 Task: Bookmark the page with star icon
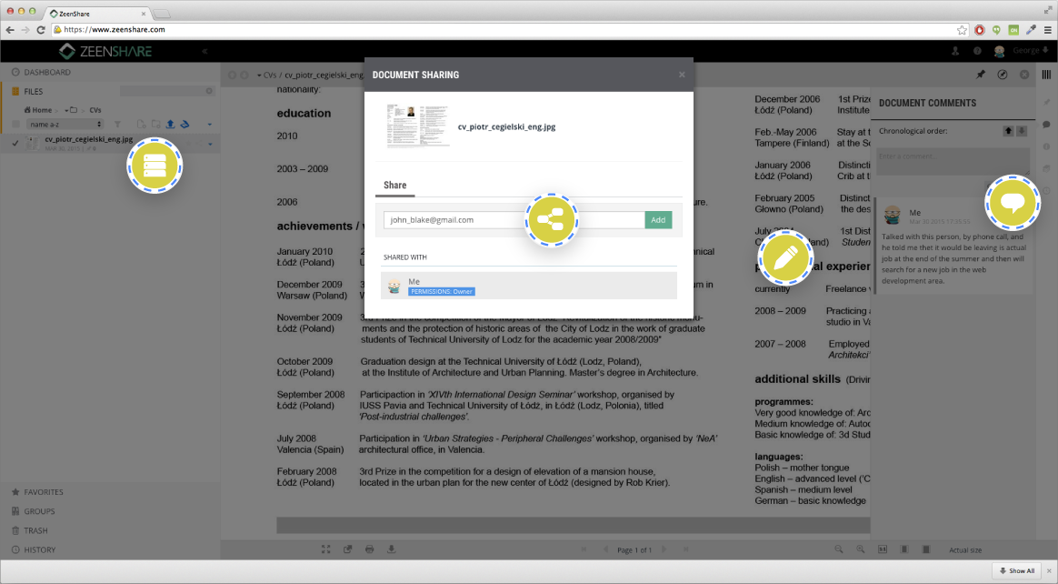pos(962,30)
